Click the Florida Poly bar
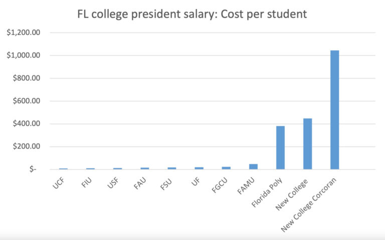385x240 pixels. (280, 147)
